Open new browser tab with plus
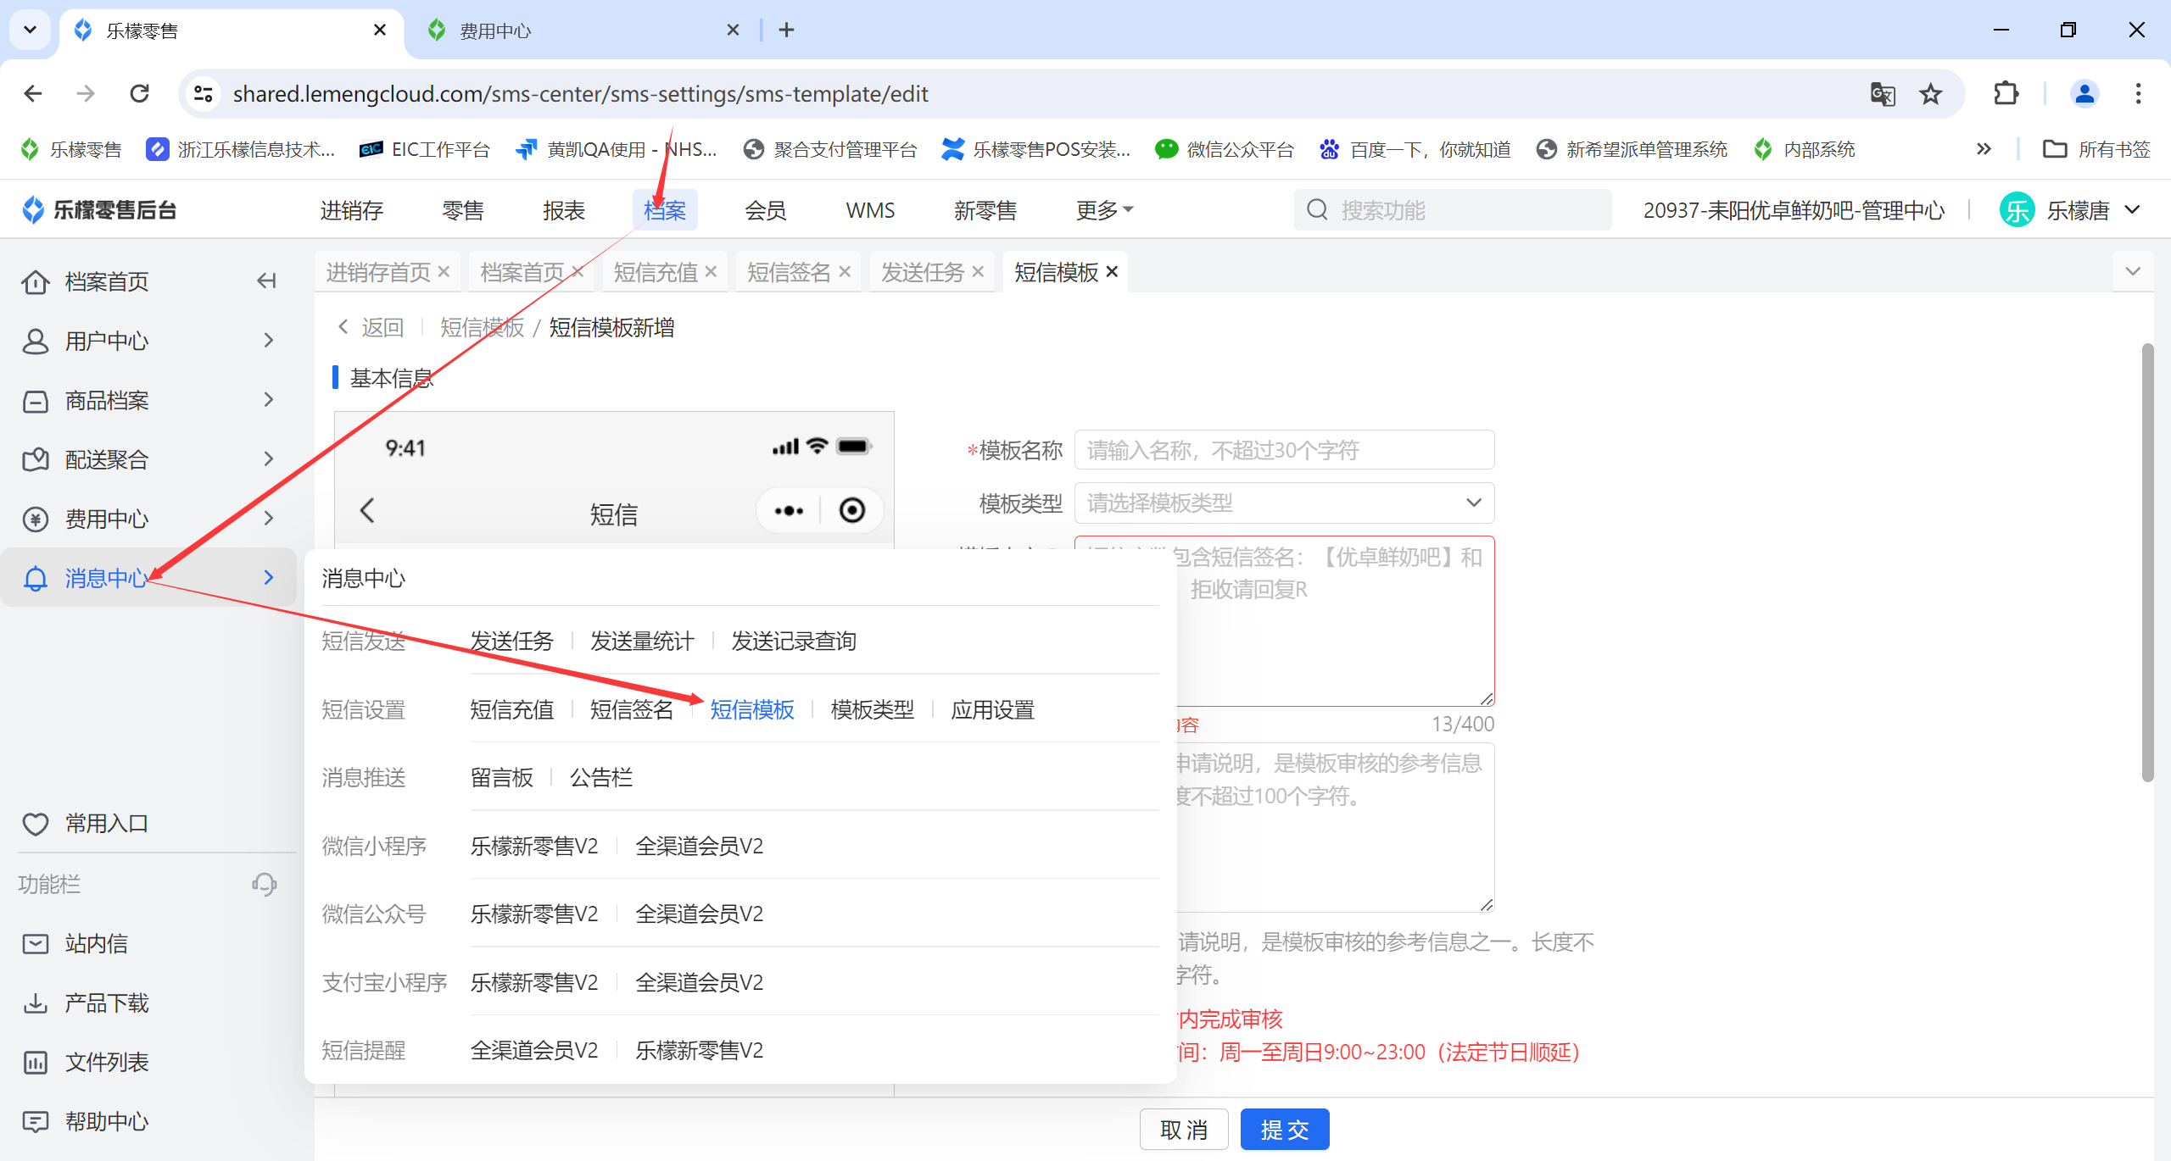2171x1161 pixels. point(786,30)
